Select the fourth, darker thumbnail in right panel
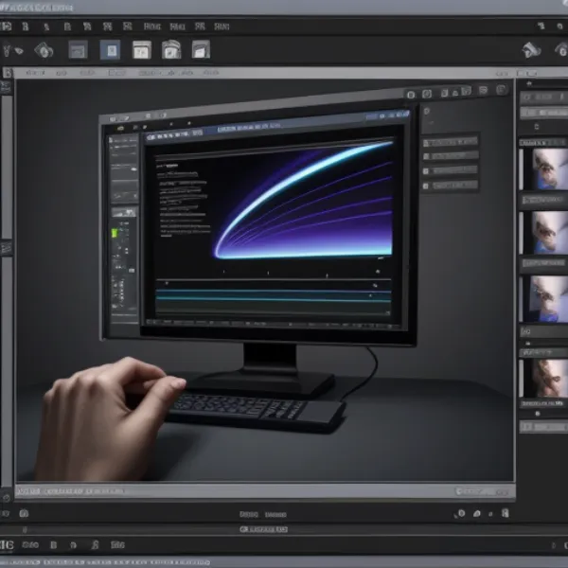 click(x=550, y=378)
